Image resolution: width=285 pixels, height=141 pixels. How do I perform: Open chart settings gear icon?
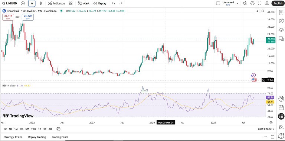[x=252, y=3]
